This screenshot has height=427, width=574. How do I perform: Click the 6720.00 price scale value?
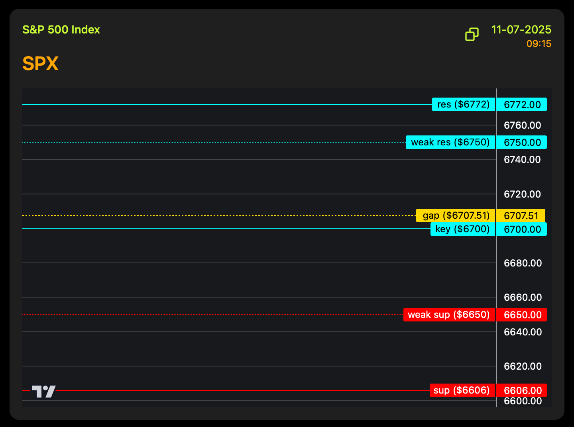click(x=523, y=194)
